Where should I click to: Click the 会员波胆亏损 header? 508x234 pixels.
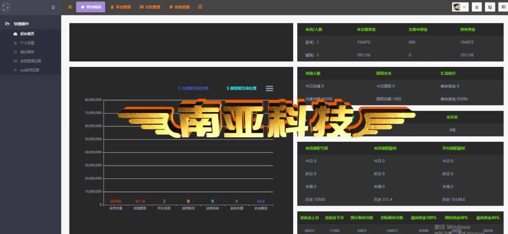(317, 148)
